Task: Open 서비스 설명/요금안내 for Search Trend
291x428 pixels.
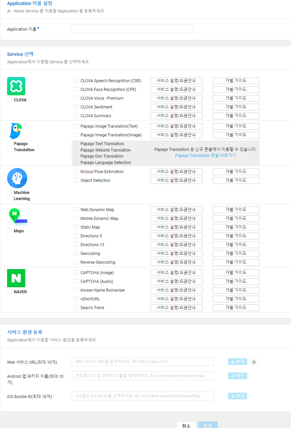Action: click(176, 308)
